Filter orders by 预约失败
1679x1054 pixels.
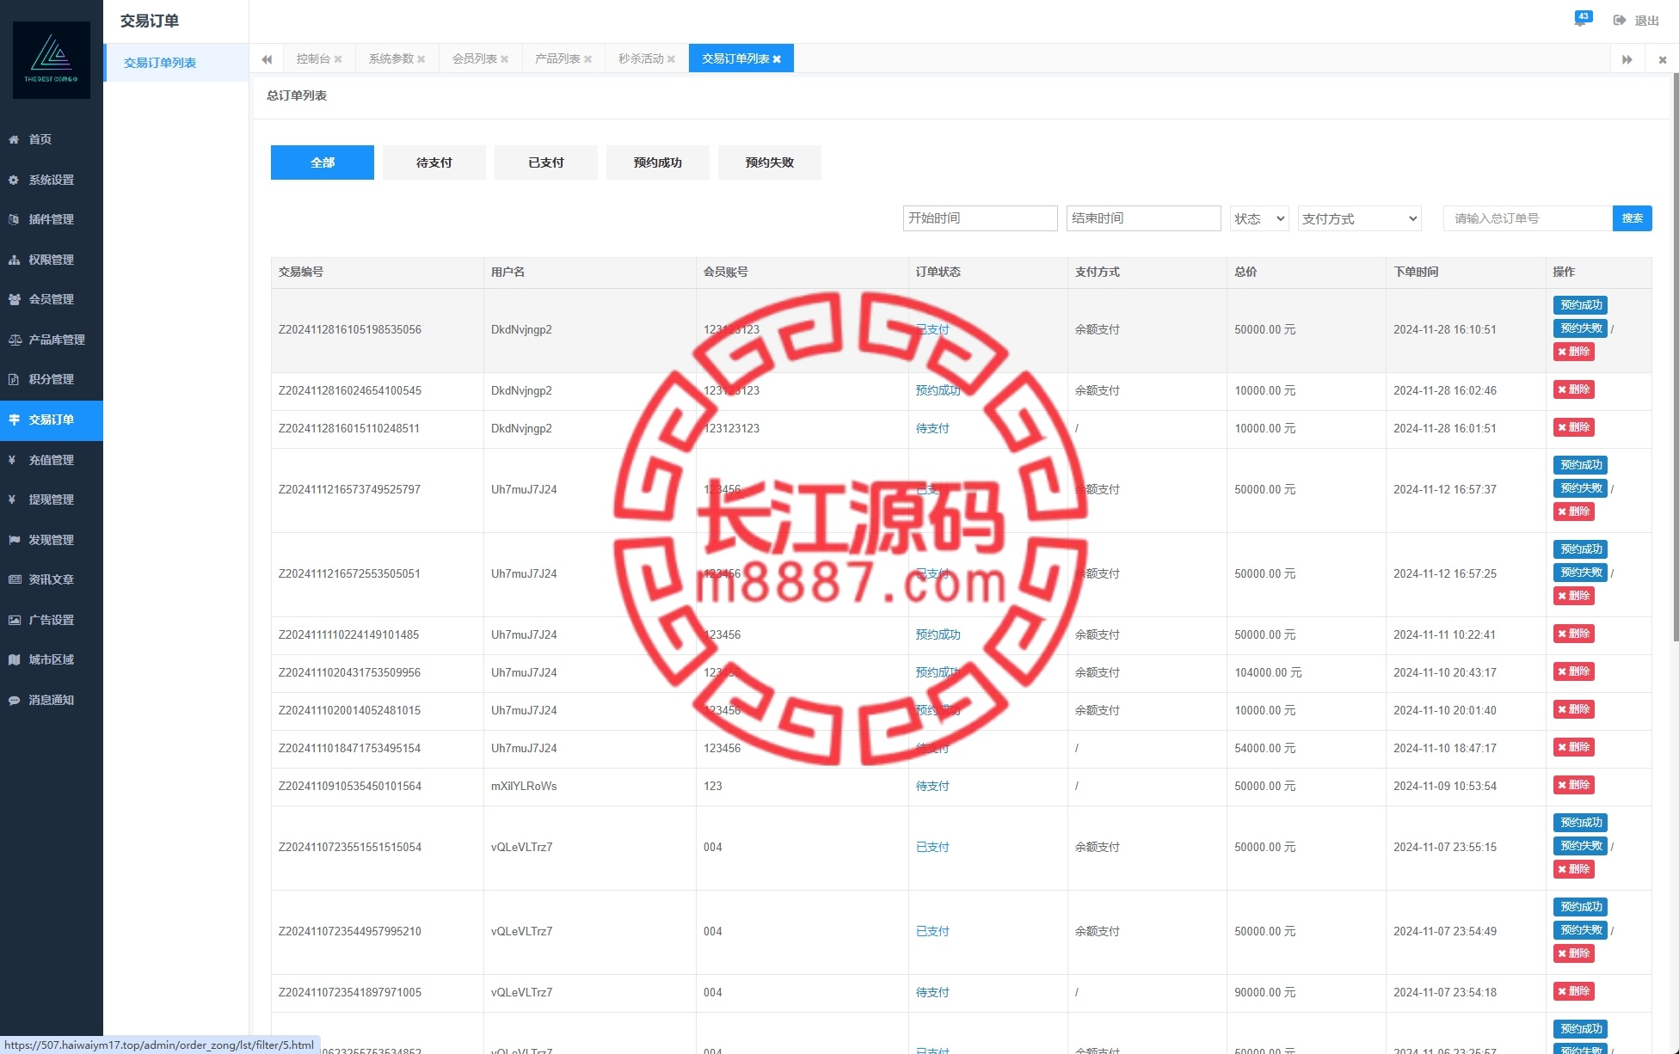pyautogui.click(x=770, y=162)
